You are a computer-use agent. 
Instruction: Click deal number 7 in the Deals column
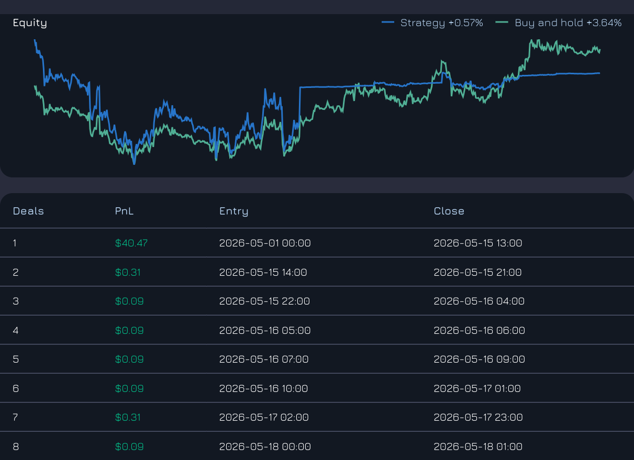tap(16, 417)
